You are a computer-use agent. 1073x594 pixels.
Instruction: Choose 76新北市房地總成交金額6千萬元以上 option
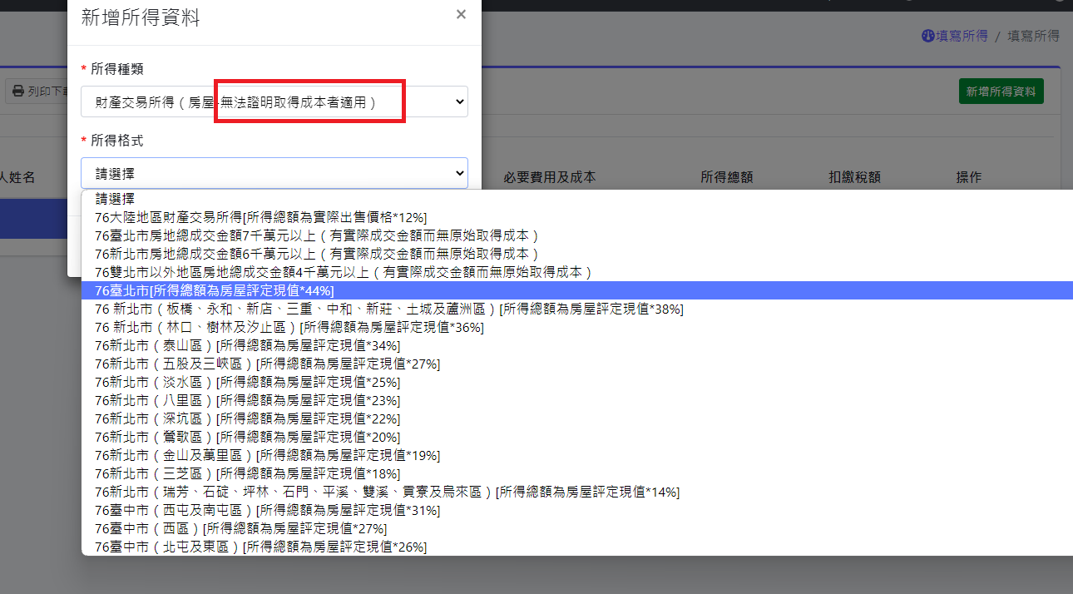tap(317, 254)
